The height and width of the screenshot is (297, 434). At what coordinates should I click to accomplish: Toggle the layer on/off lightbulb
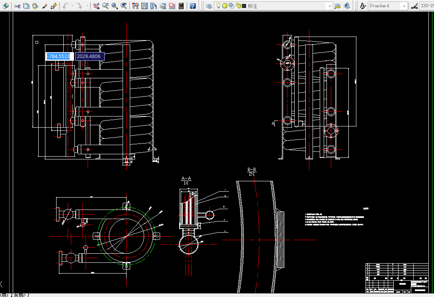218,6
